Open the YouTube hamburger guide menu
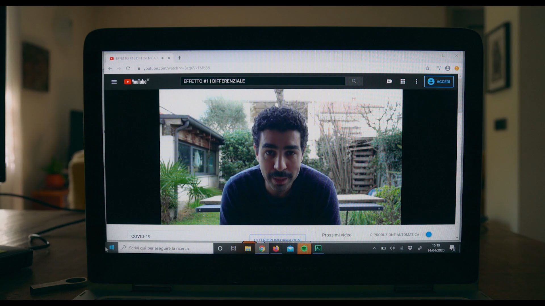Viewport: 545px width, 306px height. [114, 82]
